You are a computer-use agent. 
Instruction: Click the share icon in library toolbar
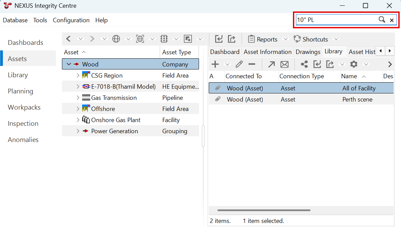click(304, 64)
